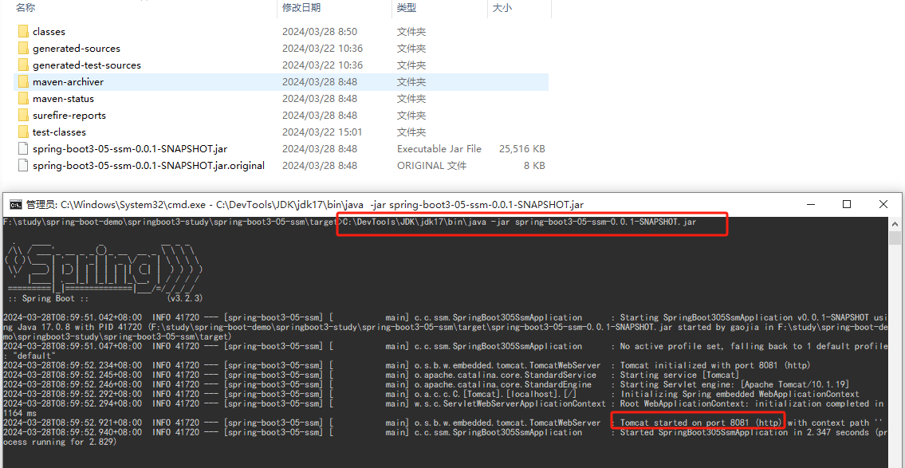Select the generated-sources folder name

(x=77, y=49)
